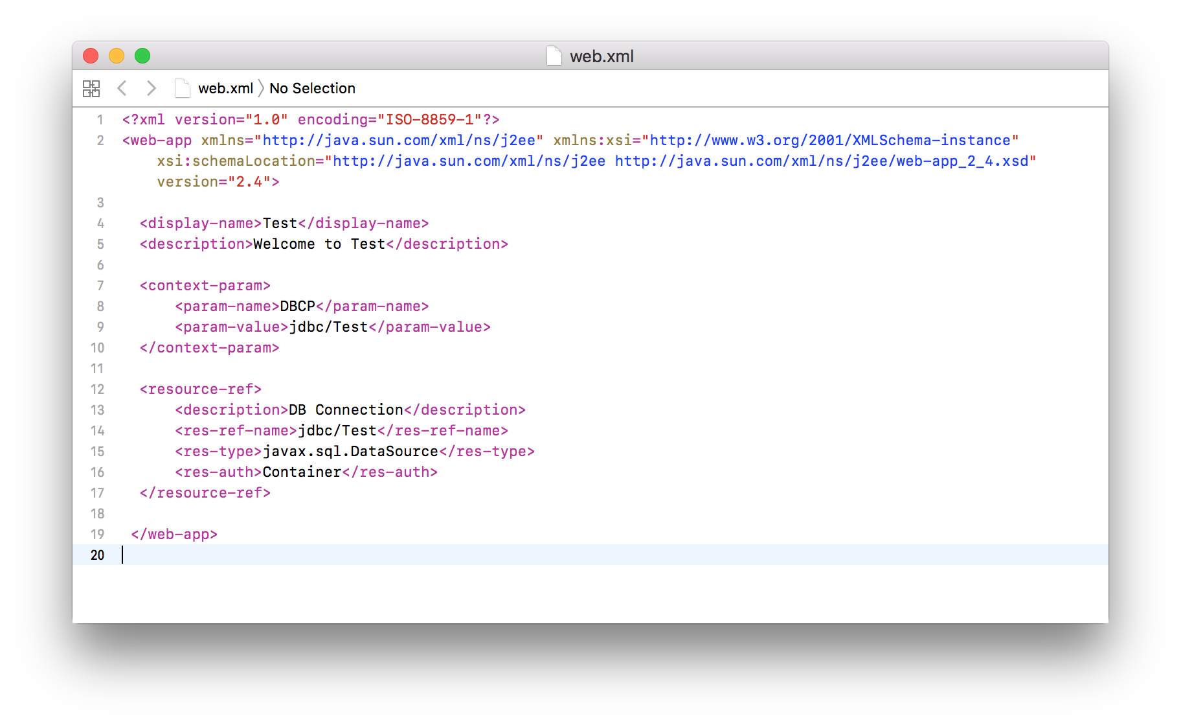The width and height of the screenshot is (1181, 727).
Task: Place cursor on empty line 20
Action: pyautogui.click(x=590, y=555)
